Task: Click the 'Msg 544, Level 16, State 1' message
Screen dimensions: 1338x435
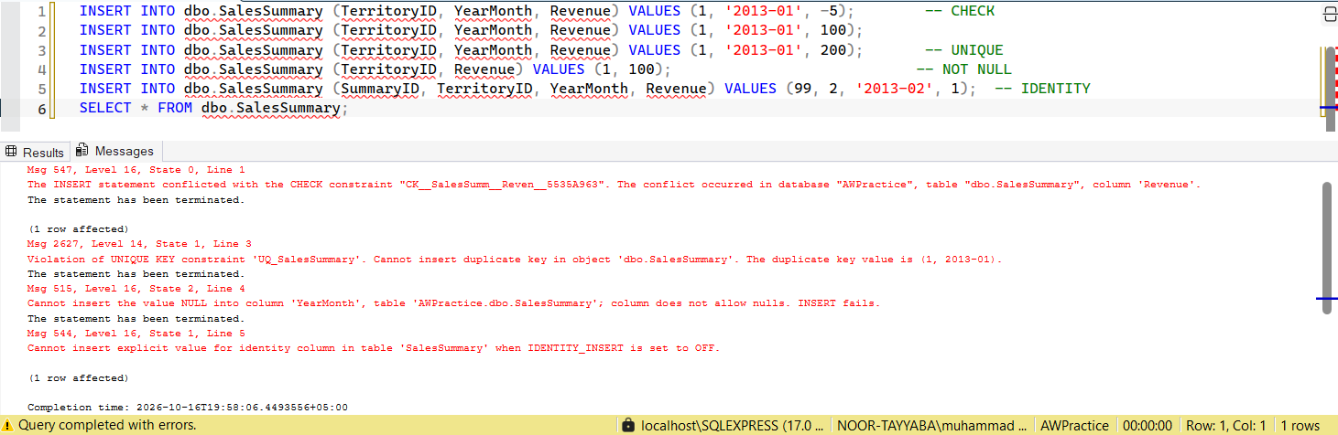Action: click(136, 334)
